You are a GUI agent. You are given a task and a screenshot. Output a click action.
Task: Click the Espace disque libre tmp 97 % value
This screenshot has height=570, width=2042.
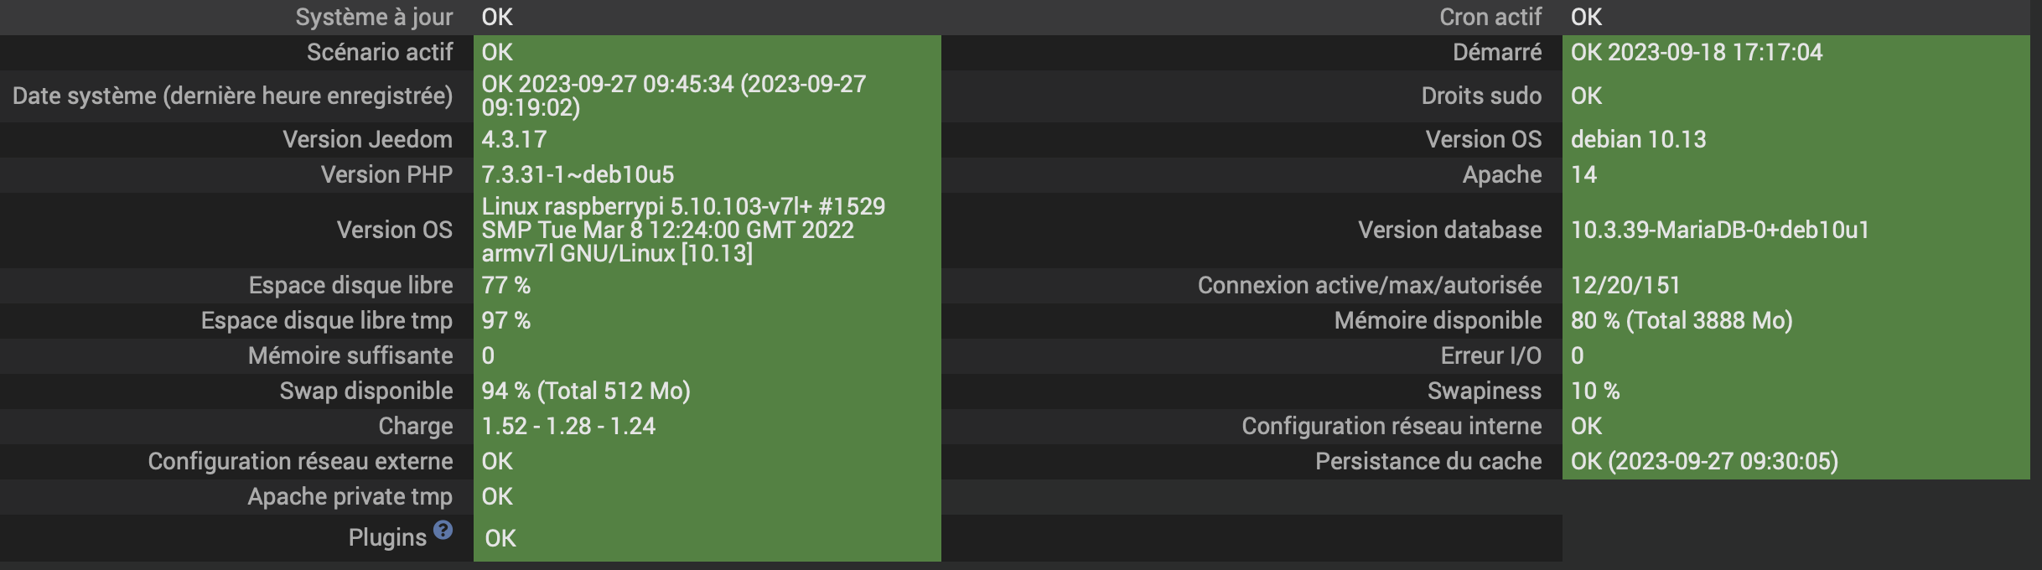[x=505, y=320]
